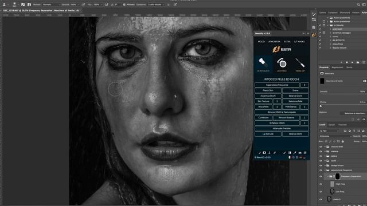Select the Make-up mascara icon in Beautify
This screenshot has width=367, height=206.
(300, 62)
